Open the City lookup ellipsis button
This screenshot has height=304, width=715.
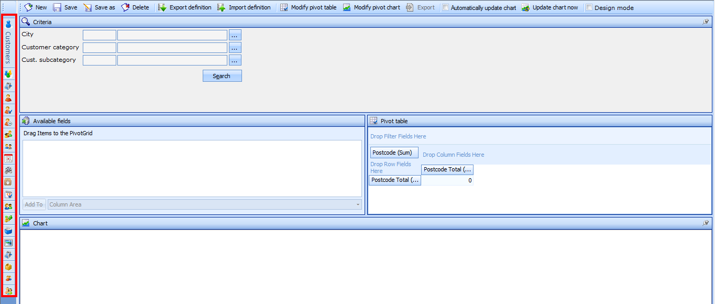click(235, 35)
